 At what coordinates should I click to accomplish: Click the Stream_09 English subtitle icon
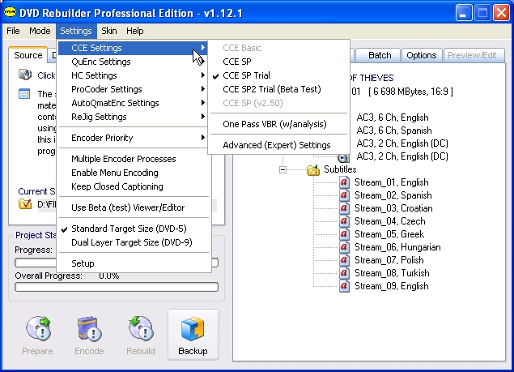pos(344,286)
